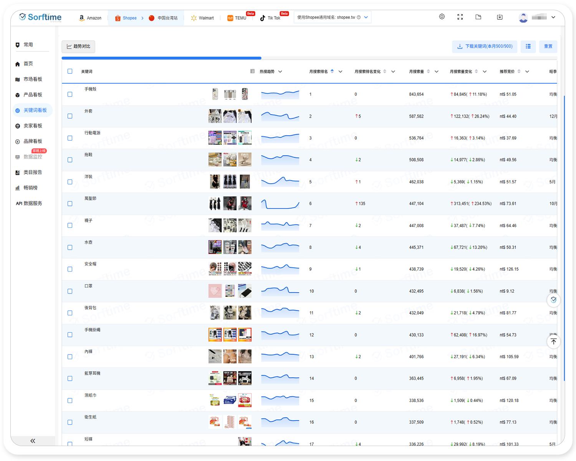576x461 pixels.
Task: Click the settings gear icon in top bar
Action: tap(442, 17)
